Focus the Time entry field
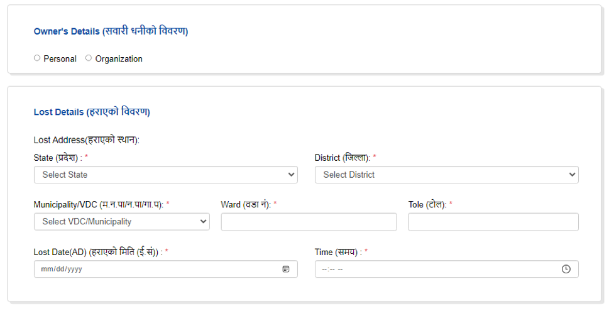 (x=446, y=269)
